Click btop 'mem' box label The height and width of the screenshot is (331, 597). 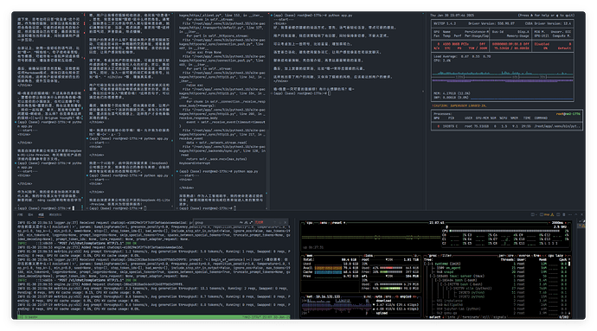coord(309,255)
